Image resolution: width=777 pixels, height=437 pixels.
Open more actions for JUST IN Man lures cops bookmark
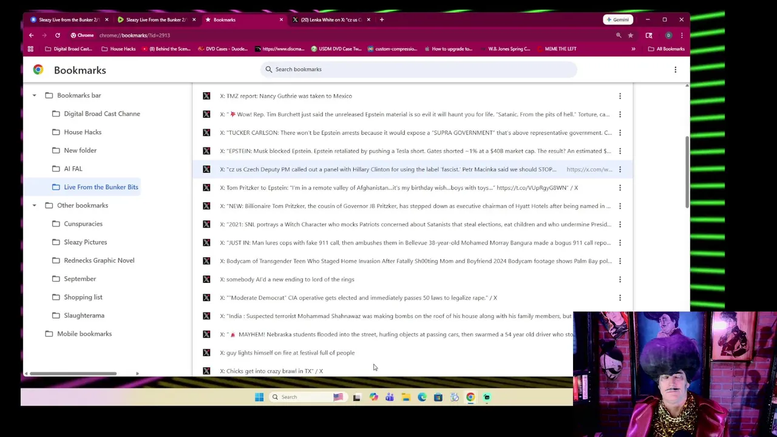[x=620, y=243]
